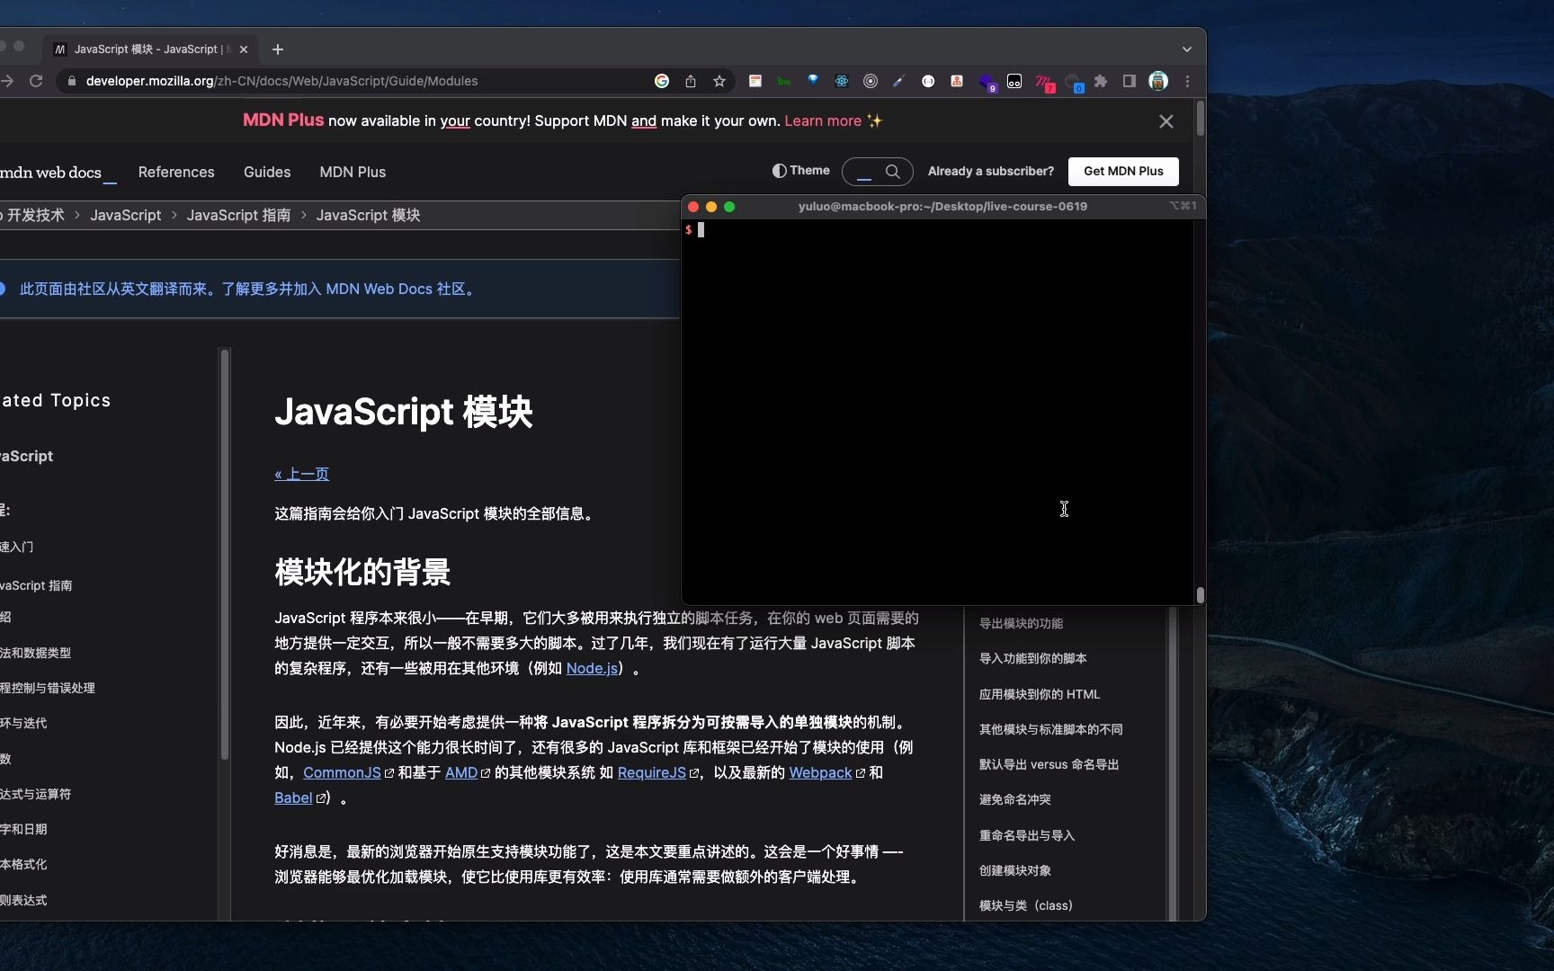
Task: Jump to 应用模块到你的 HTML section
Action: pyautogui.click(x=1040, y=694)
